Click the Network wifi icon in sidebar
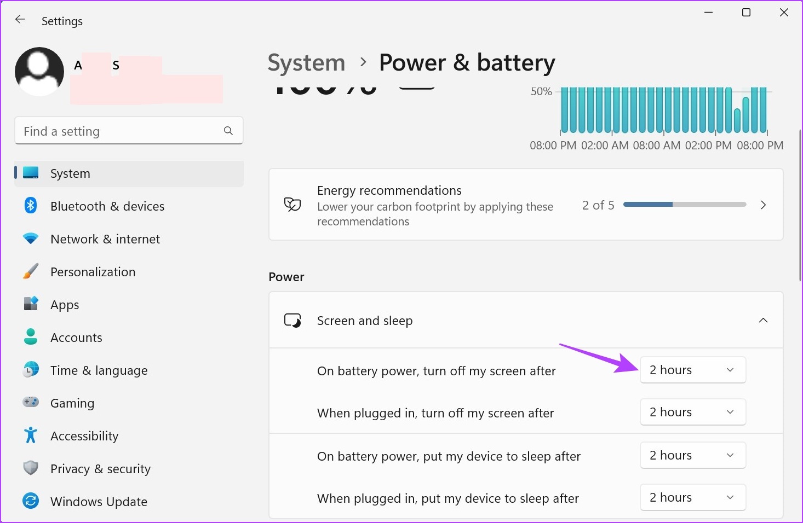The height and width of the screenshot is (523, 803). pos(31,239)
